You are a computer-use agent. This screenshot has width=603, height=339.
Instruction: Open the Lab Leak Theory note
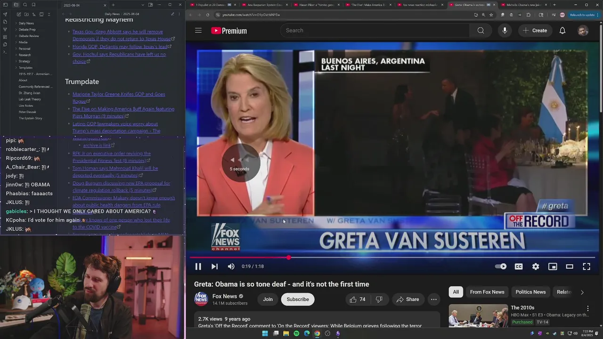30,99
